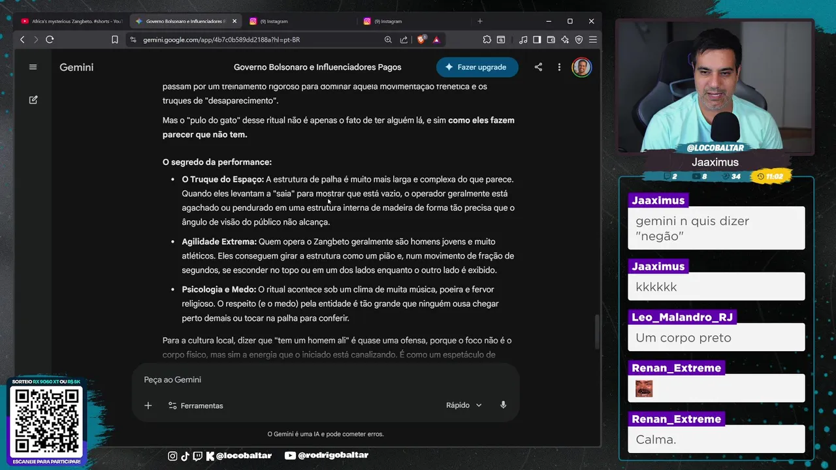Click the kkkkkk chat message
The height and width of the screenshot is (470, 836).
[716, 287]
